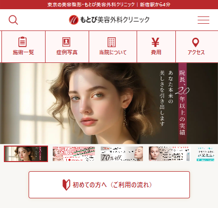Click the beginner mark icon in button

(66, 185)
